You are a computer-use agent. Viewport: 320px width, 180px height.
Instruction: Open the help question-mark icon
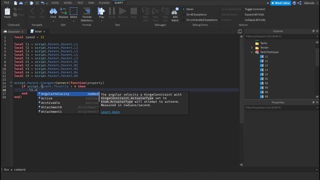tap(294, 3)
